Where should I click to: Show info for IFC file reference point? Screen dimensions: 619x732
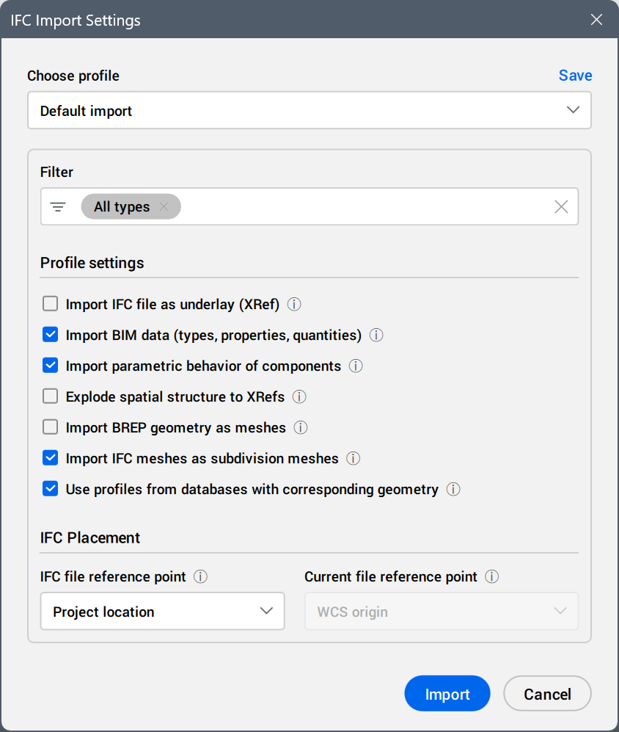click(x=200, y=577)
